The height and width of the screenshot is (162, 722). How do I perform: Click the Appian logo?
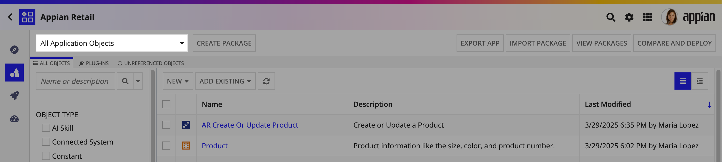click(699, 17)
